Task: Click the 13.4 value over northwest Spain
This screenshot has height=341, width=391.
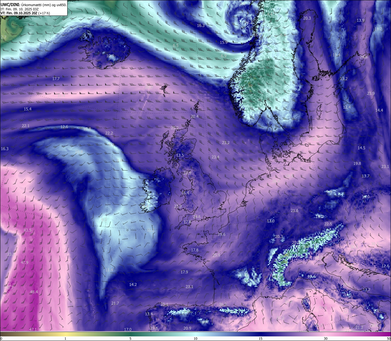Action: pos(149,314)
